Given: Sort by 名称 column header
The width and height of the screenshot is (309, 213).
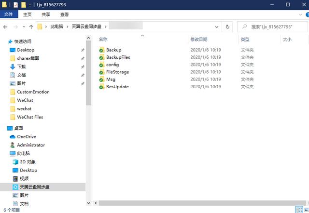Looking at the screenshot, I should pos(103,40).
